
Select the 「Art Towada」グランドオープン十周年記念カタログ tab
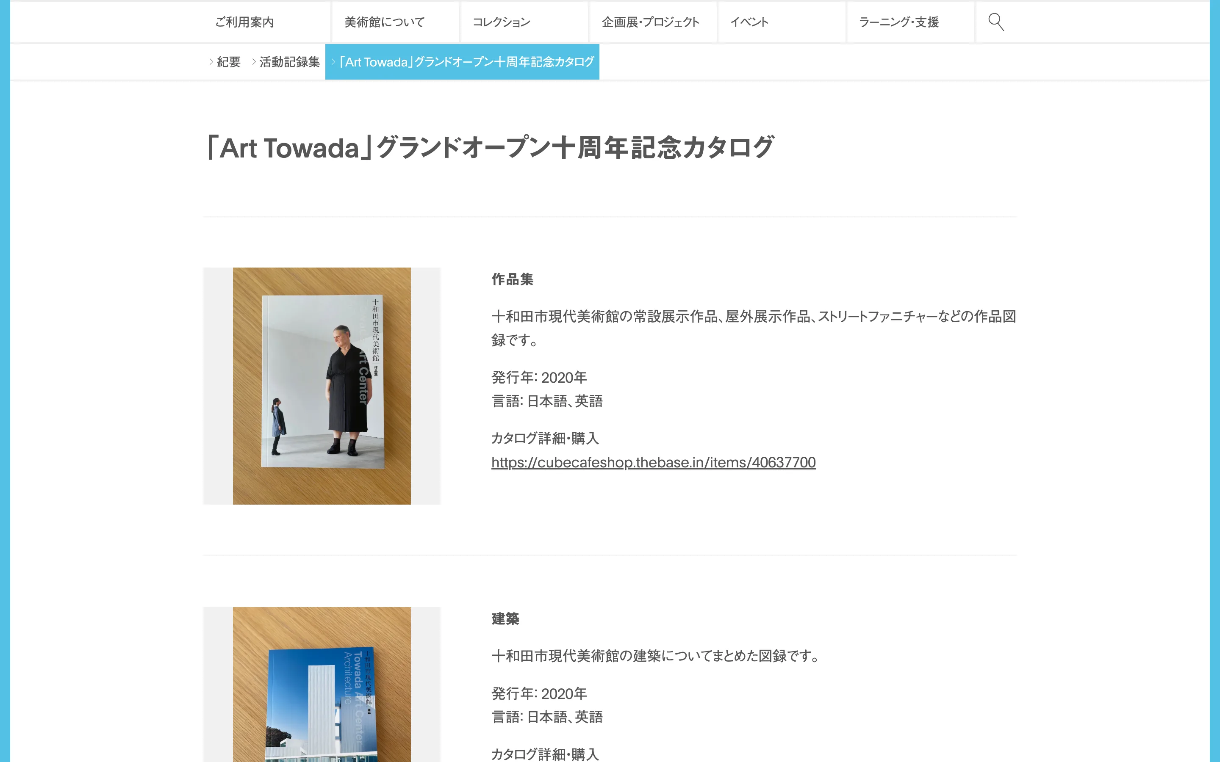coord(462,62)
